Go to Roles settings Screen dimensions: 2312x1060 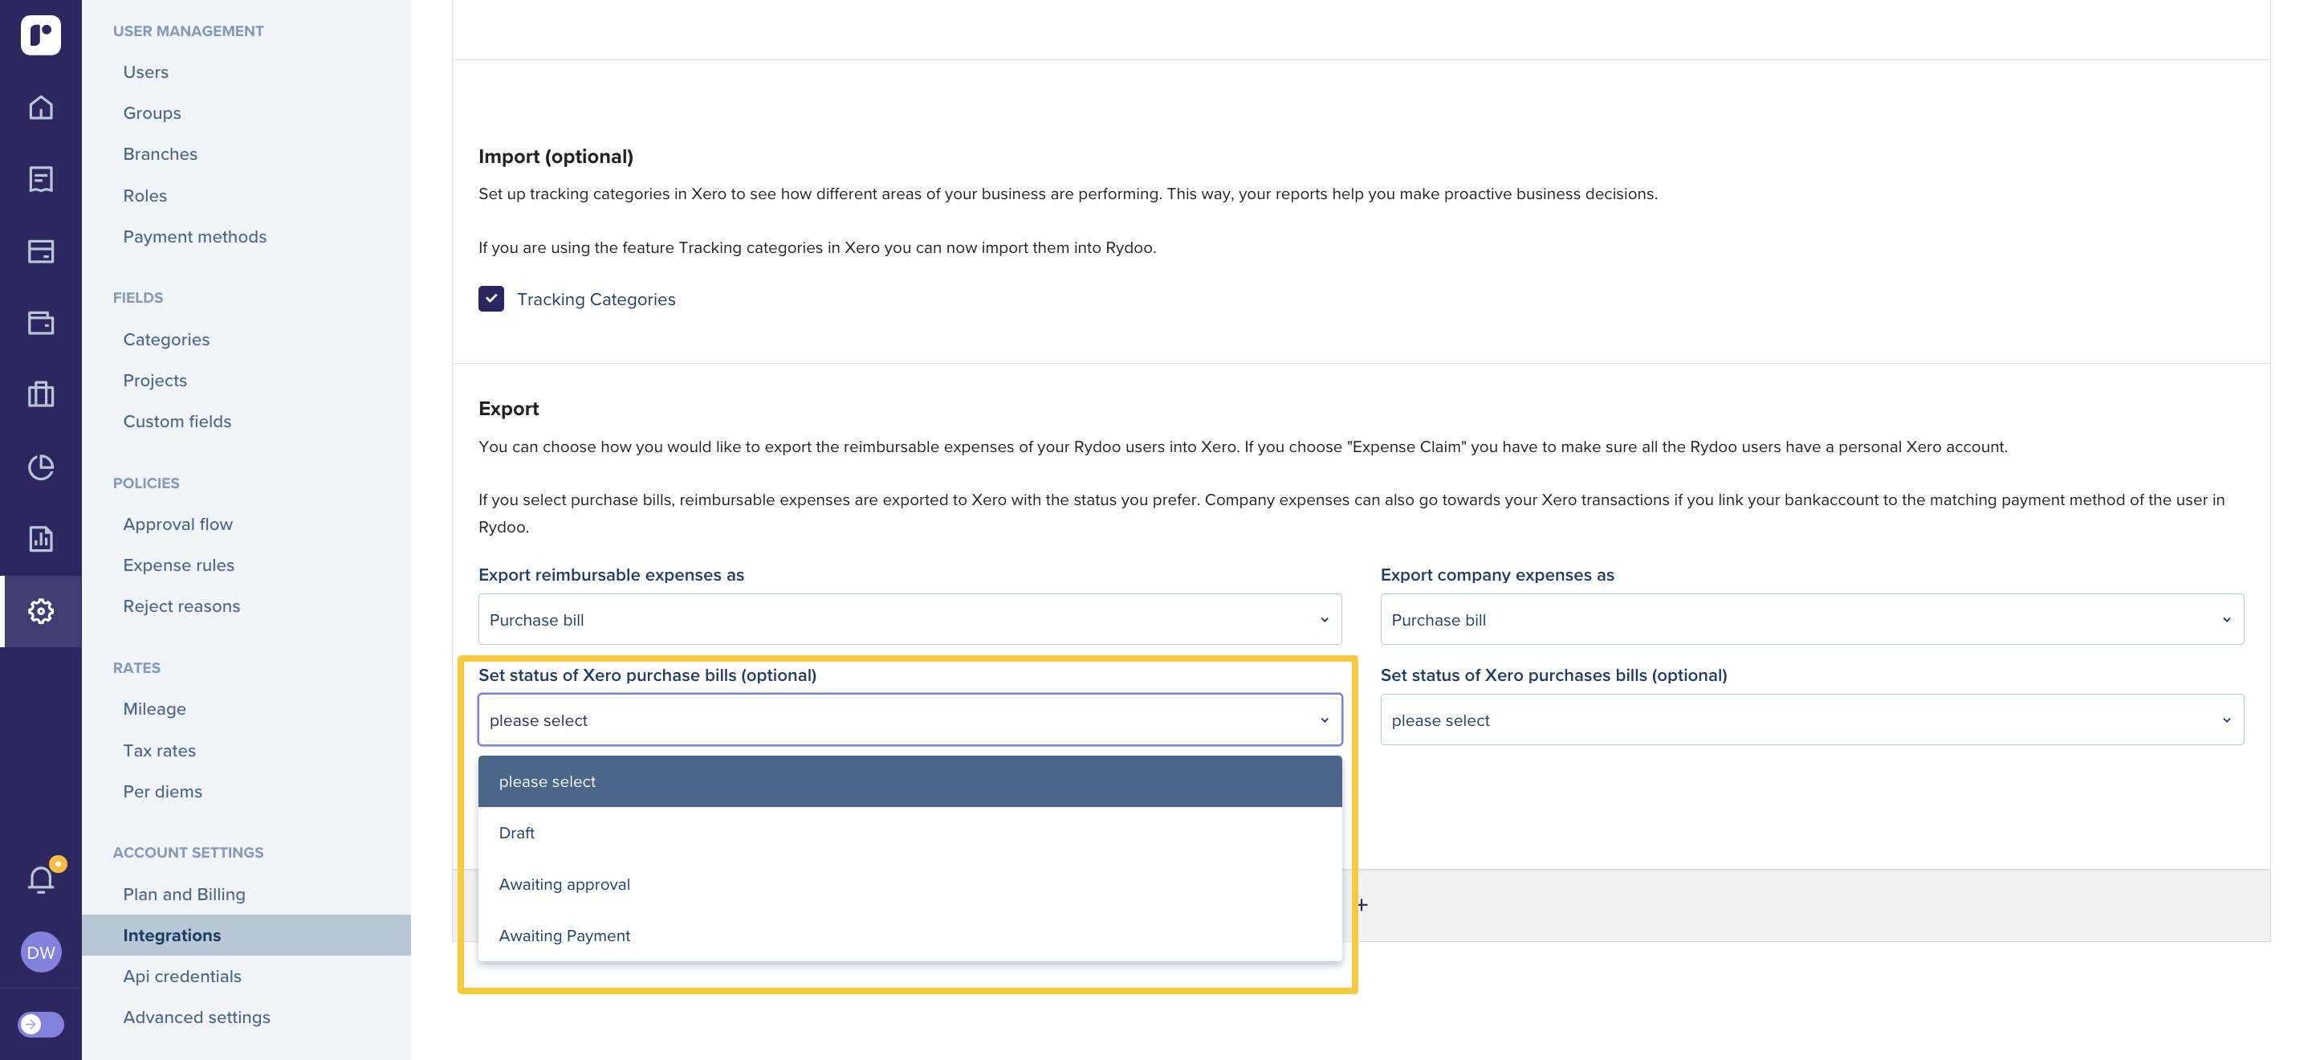click(x=144, y=196)
